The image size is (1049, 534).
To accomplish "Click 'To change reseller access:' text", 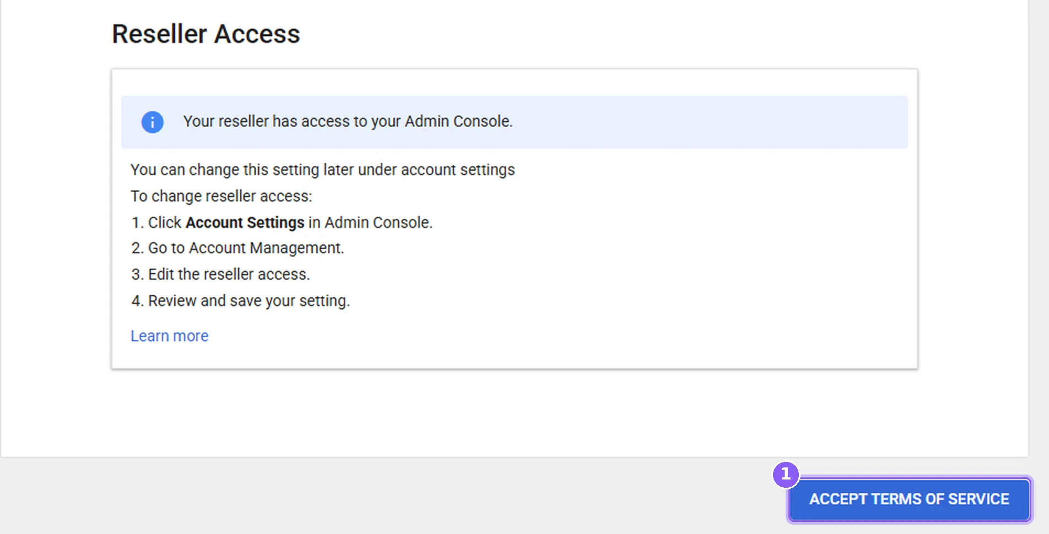I will (x=221, y=196).
